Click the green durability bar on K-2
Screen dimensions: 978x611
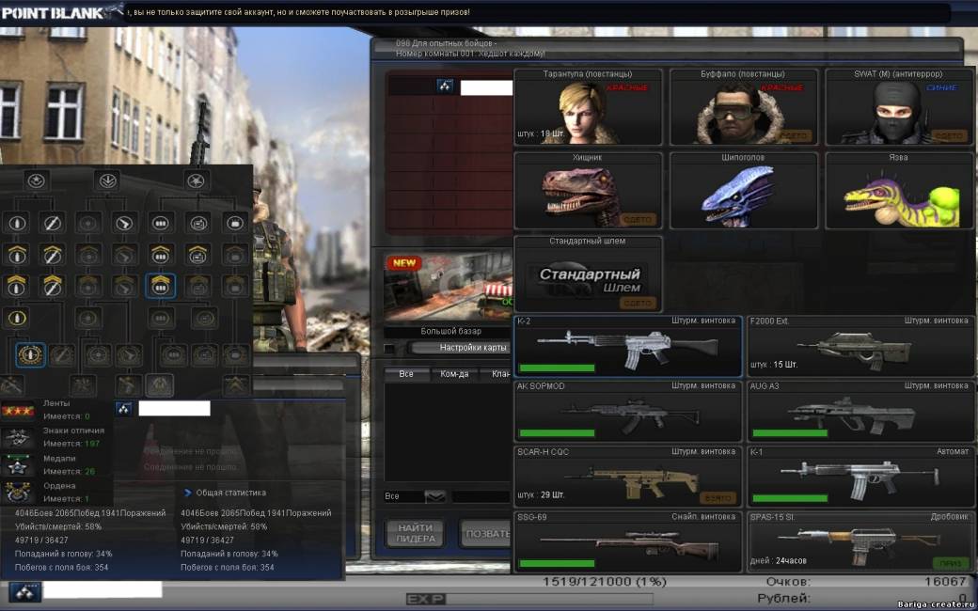(x=557, y=368)
